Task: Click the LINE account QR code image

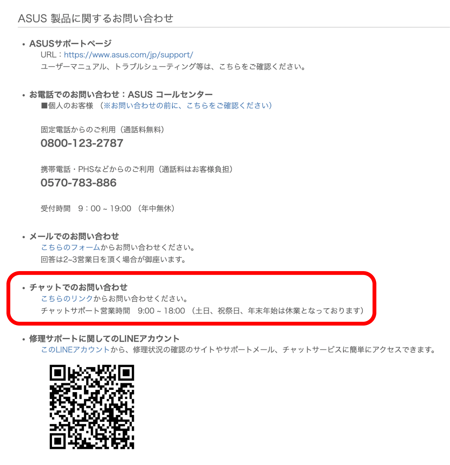Action: tap(92, 407)
